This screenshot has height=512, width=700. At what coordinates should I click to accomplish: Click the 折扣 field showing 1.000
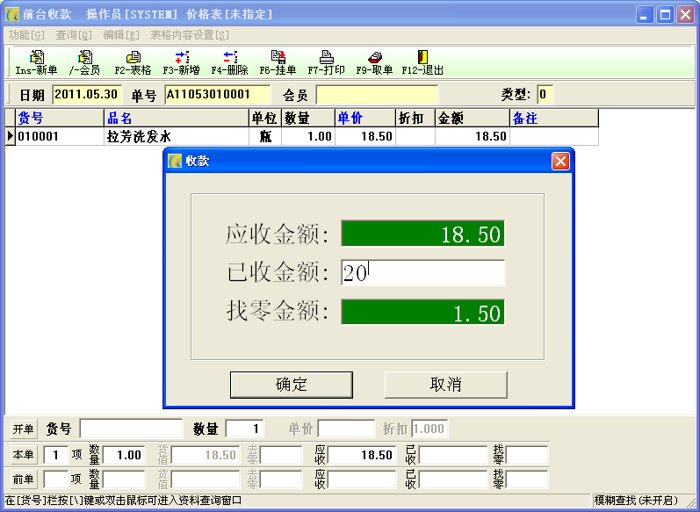(x=429, y=429)
